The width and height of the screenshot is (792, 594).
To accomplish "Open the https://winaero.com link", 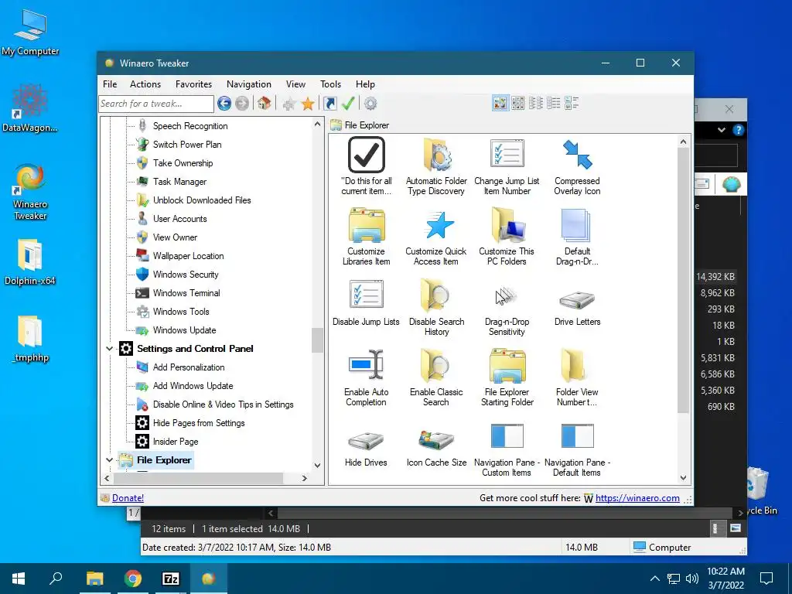I will [x=637, y=498].
